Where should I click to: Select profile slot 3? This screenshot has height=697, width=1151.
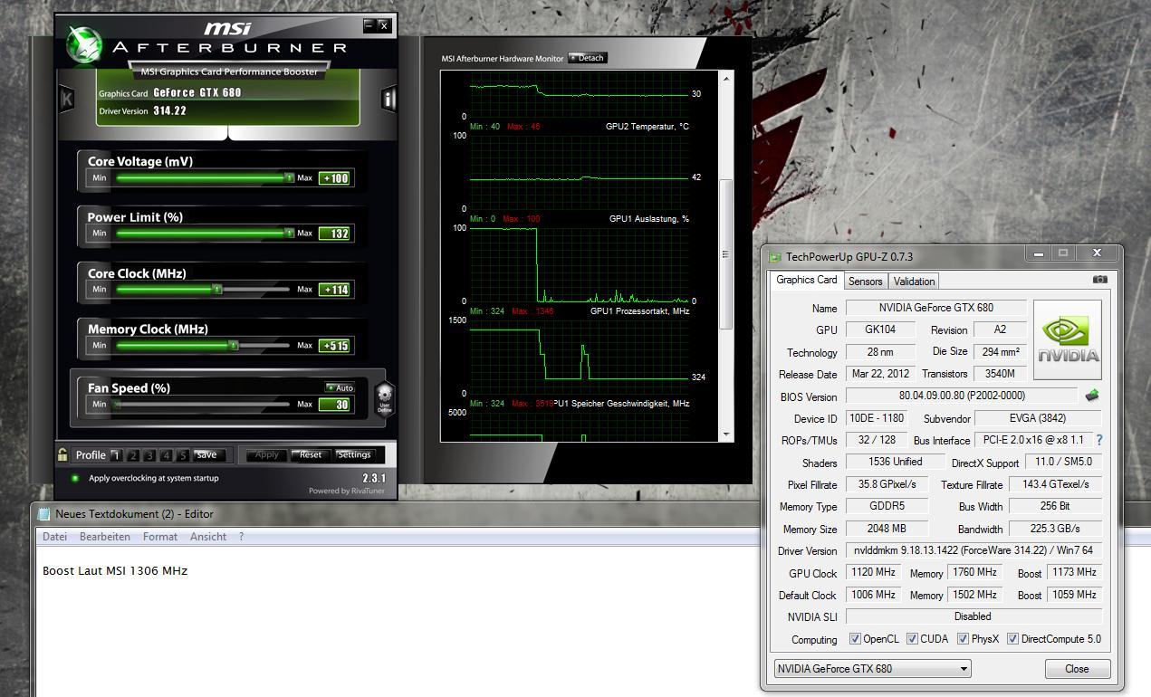(x=150, y=455)
